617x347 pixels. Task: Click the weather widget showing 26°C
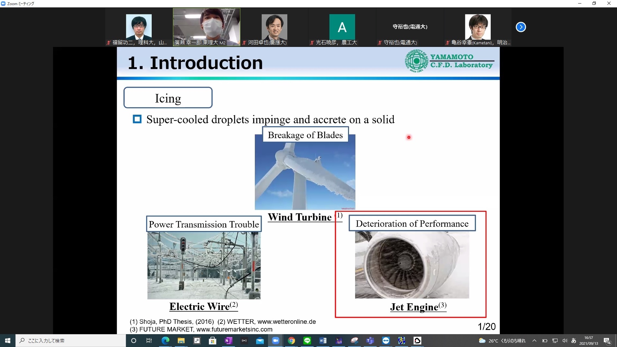coord(502,341)
